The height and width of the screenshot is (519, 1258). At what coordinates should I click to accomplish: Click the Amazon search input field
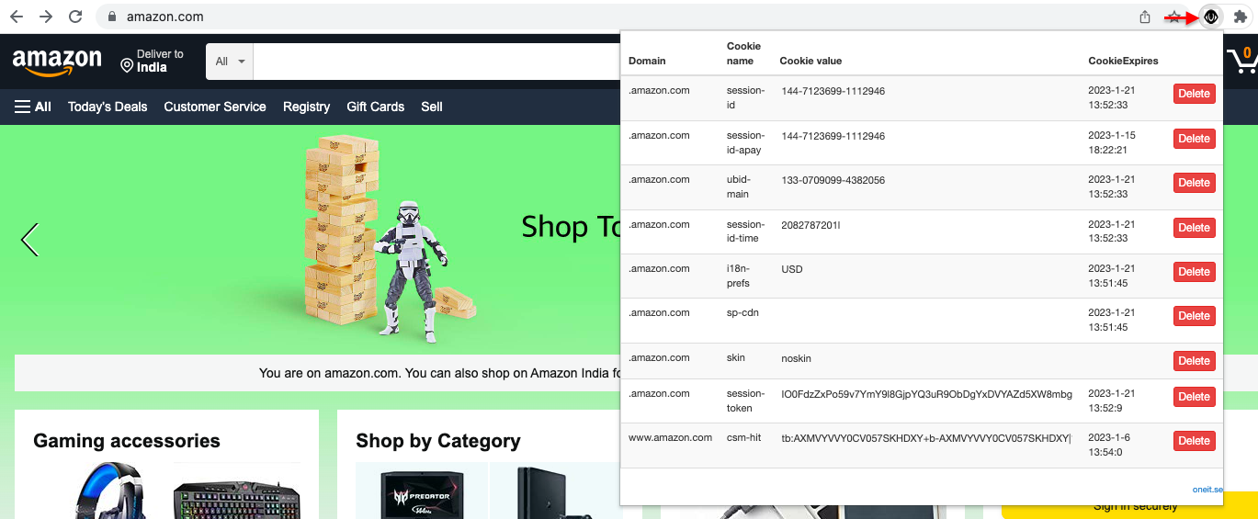pos(437,62)
